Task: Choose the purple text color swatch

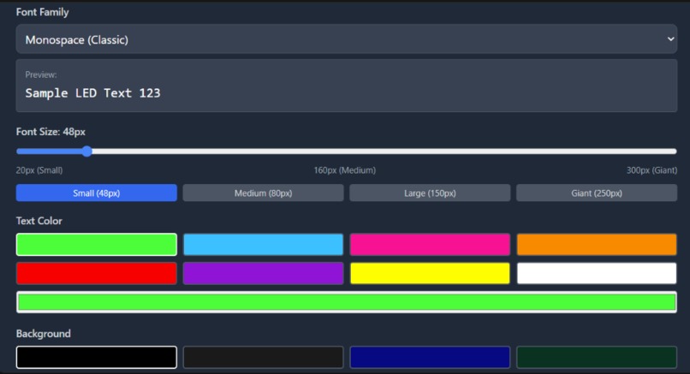Action: 263,273
